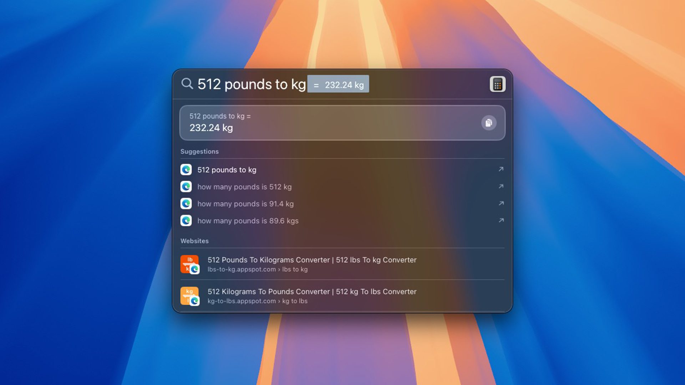Click Edge icon beside '512 pounds to kg' suggestion
685x385 pixels.
186,170
